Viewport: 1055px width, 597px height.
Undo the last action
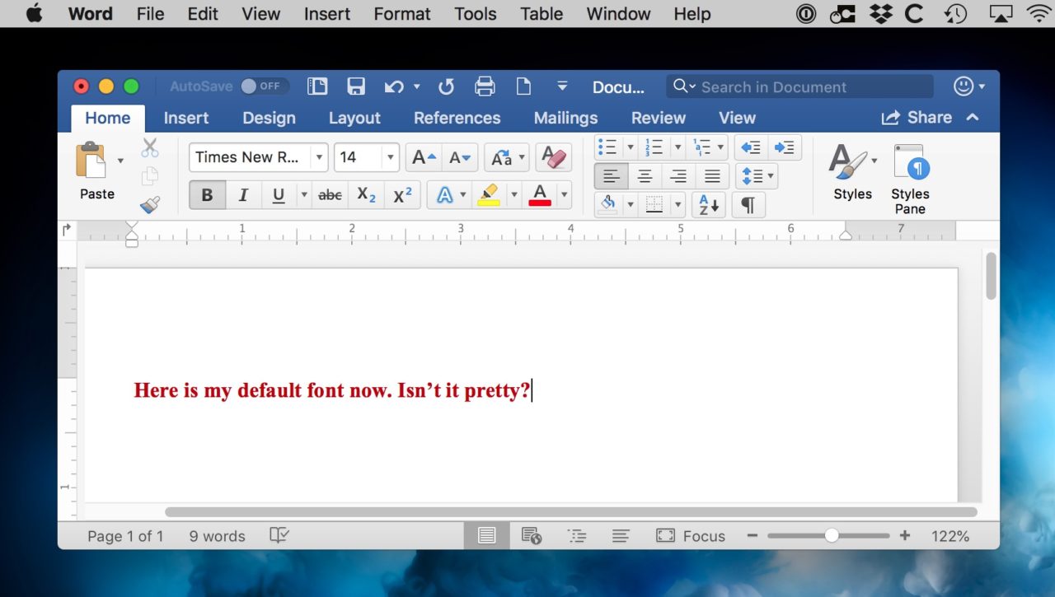tap(394, 86)
